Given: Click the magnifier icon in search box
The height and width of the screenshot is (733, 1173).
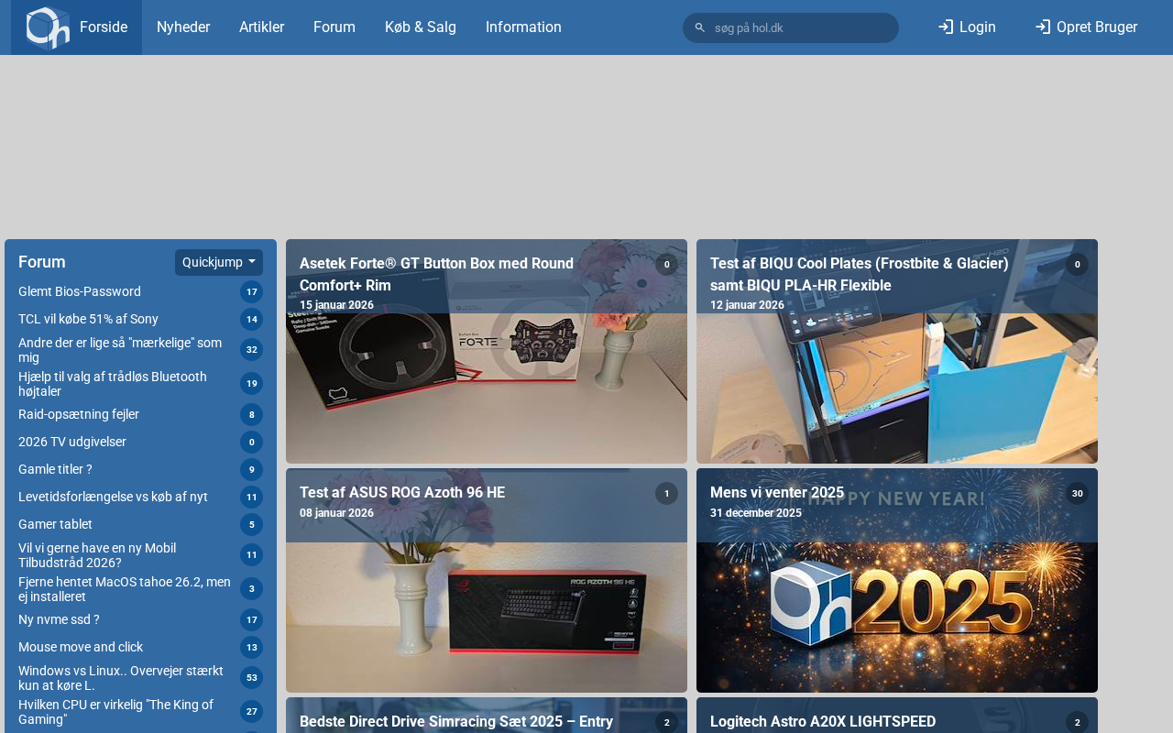Looking at the screenshot, I should pos(700,27).
